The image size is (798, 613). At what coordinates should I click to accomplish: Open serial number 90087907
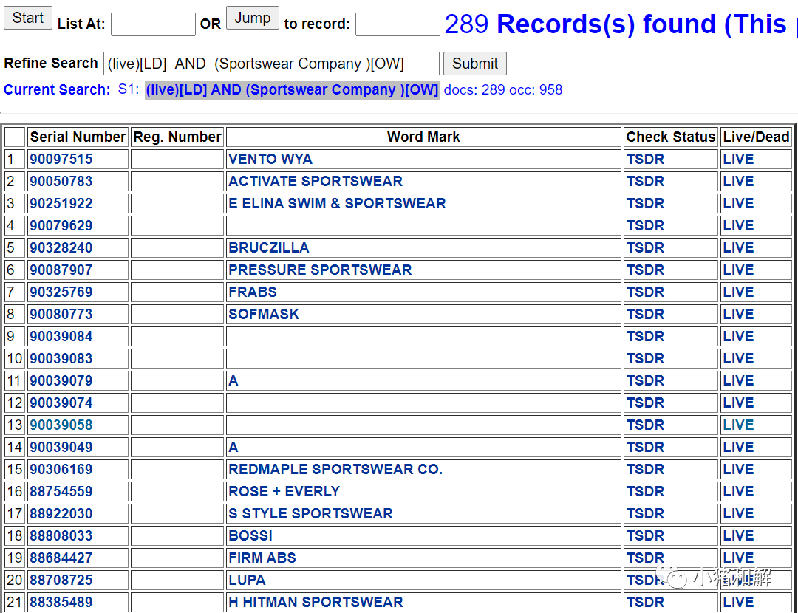click(x=61, y=270)
